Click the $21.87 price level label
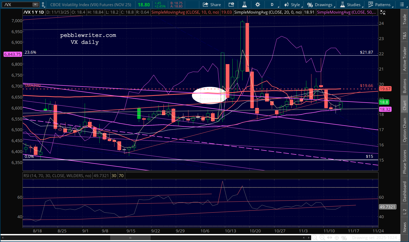This screenshot has height=242, width=409. pos(366,52)
